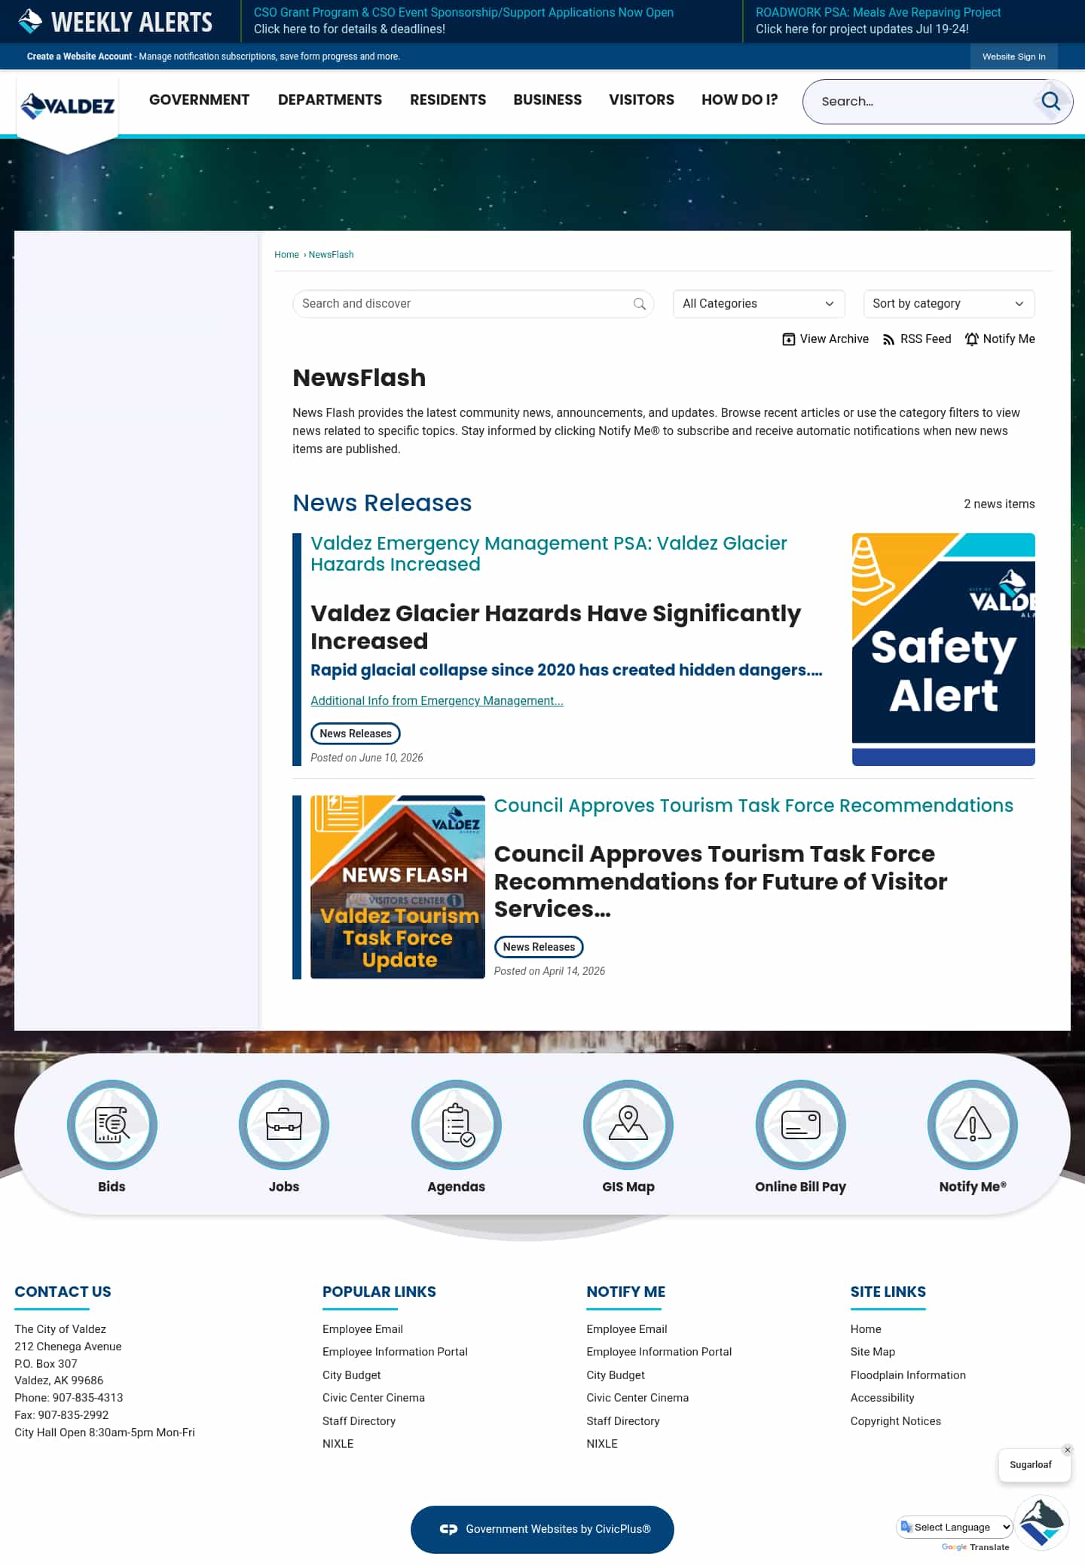Open NIXLE under Popular Links

tap(338, 1444)
